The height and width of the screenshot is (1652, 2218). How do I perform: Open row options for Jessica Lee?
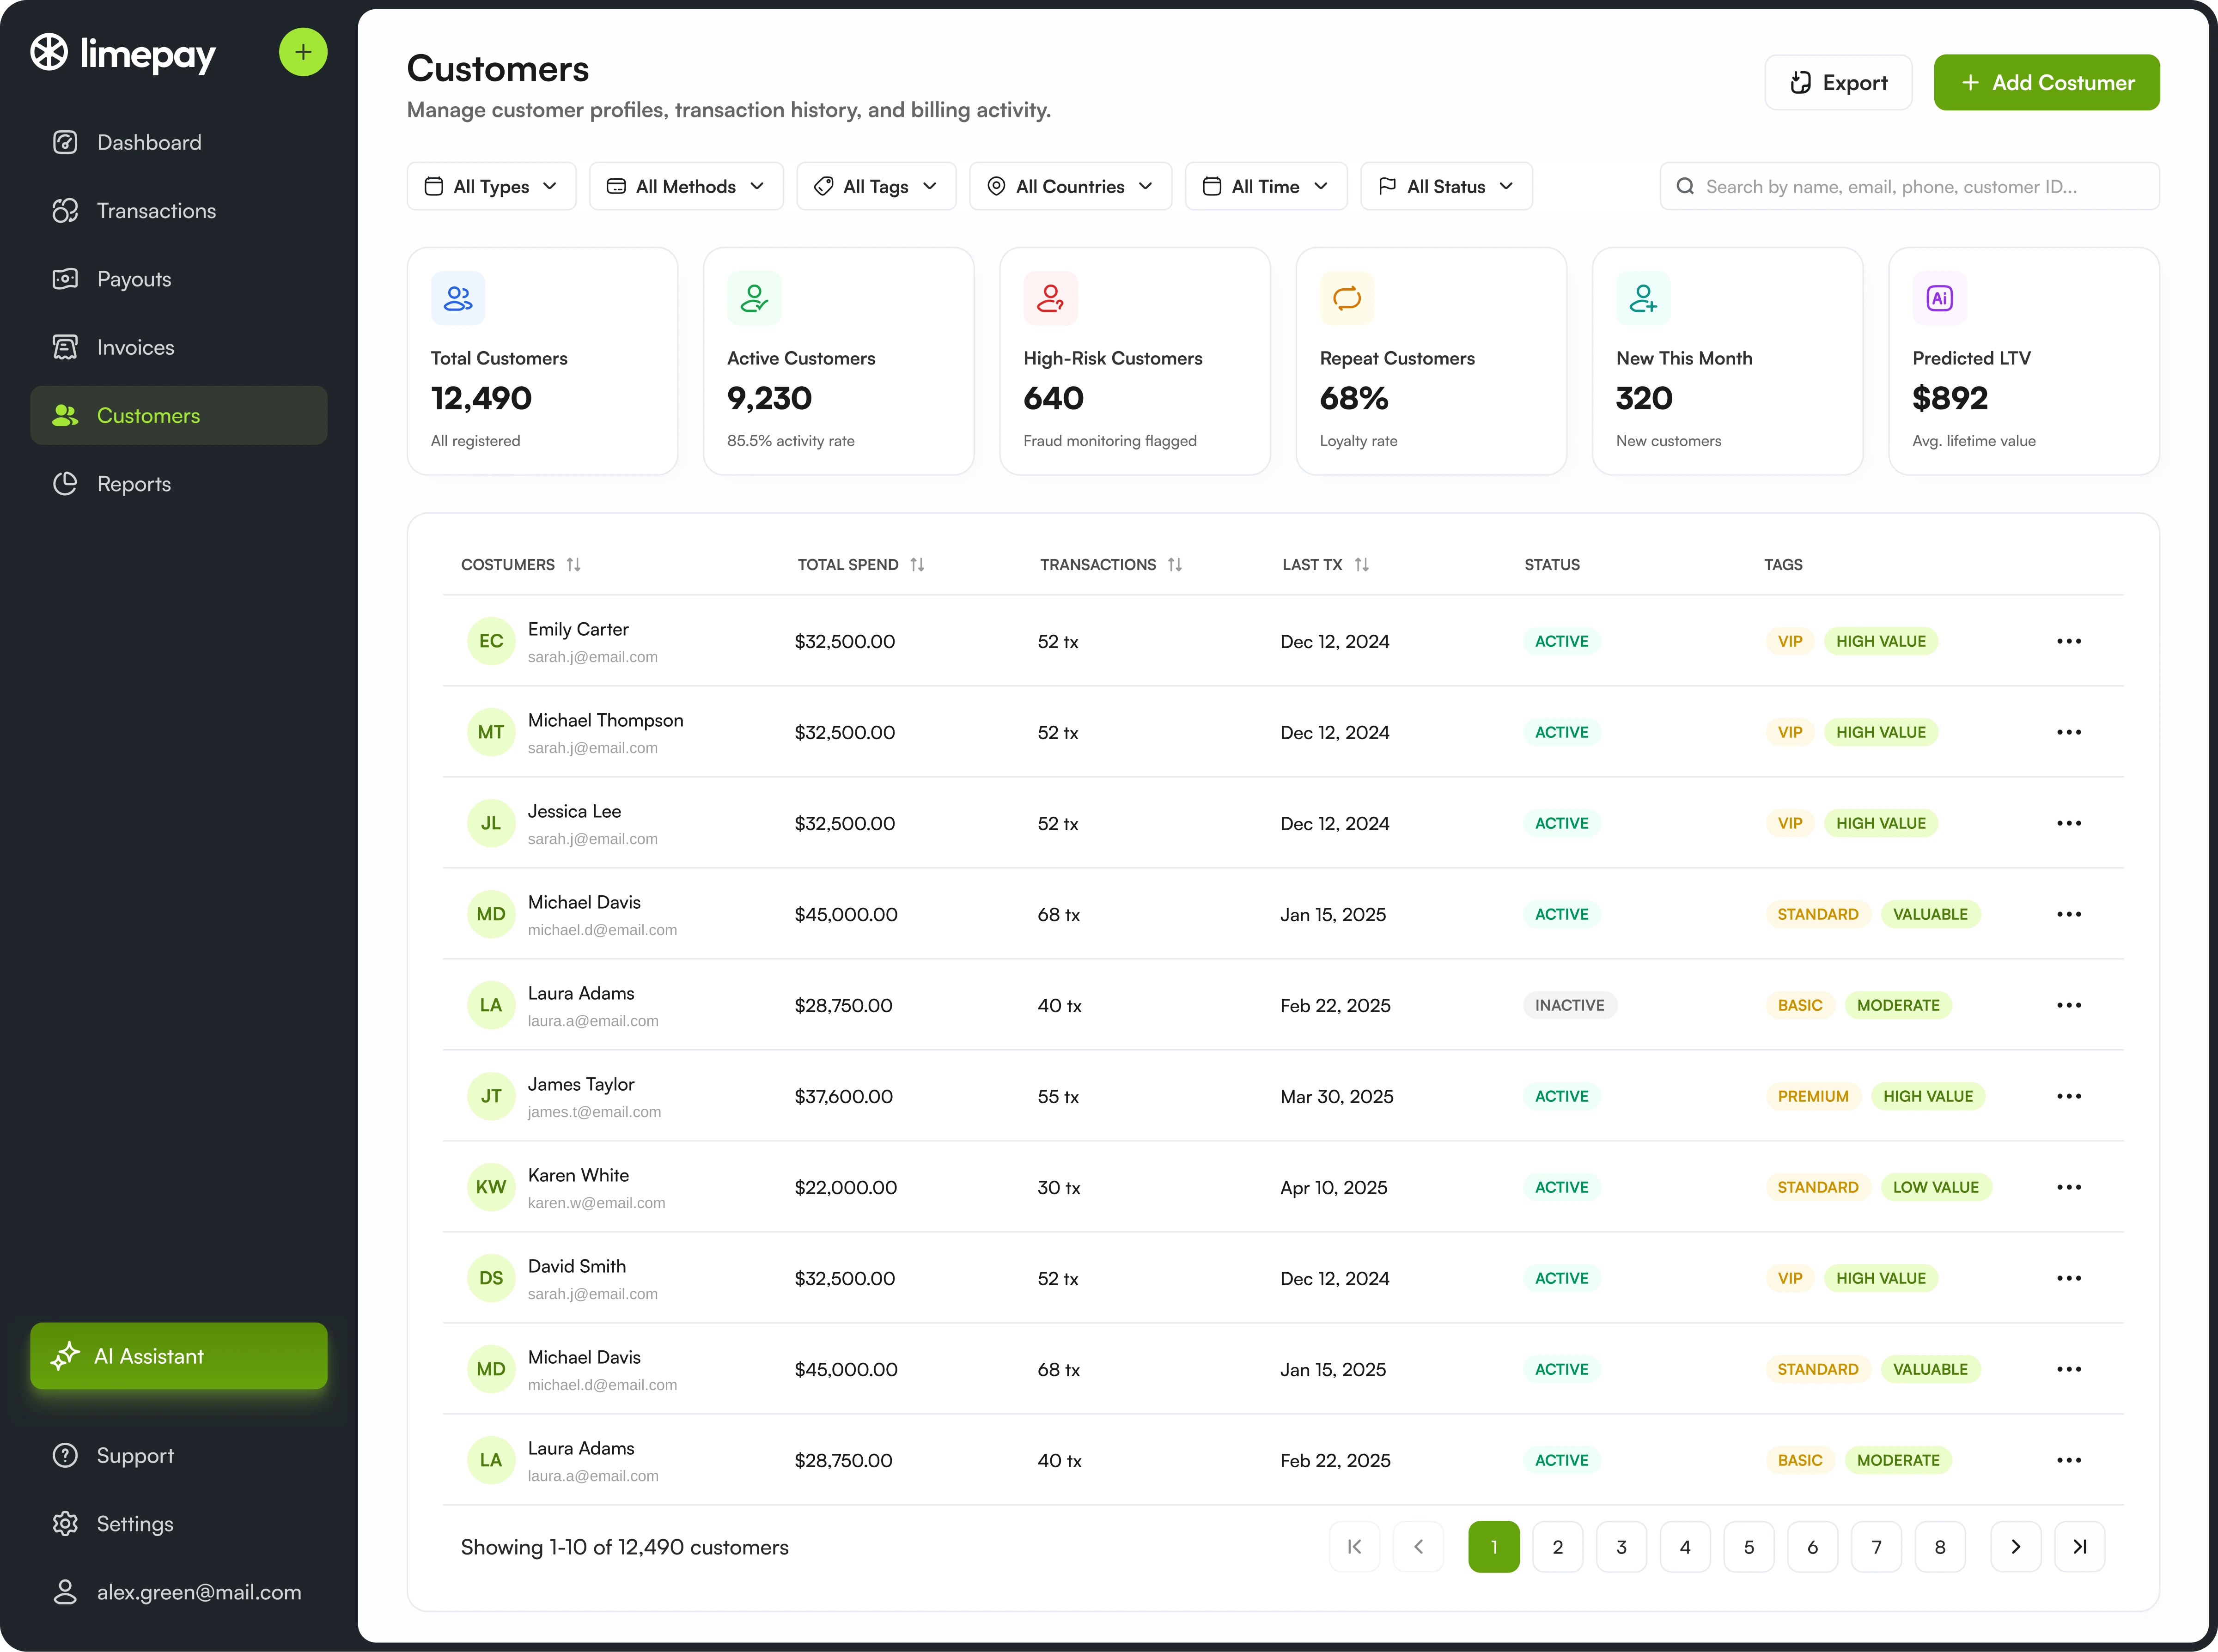pos(2069,823)
